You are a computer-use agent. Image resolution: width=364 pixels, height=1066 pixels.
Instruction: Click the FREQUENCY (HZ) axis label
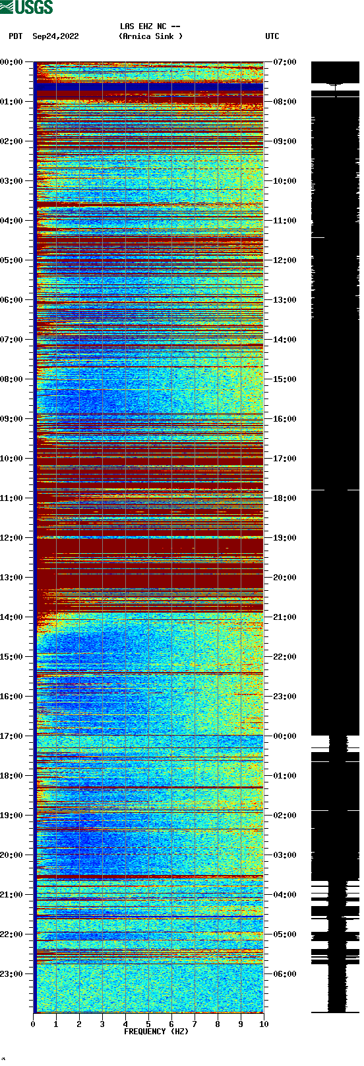(x=156, y=1032)
